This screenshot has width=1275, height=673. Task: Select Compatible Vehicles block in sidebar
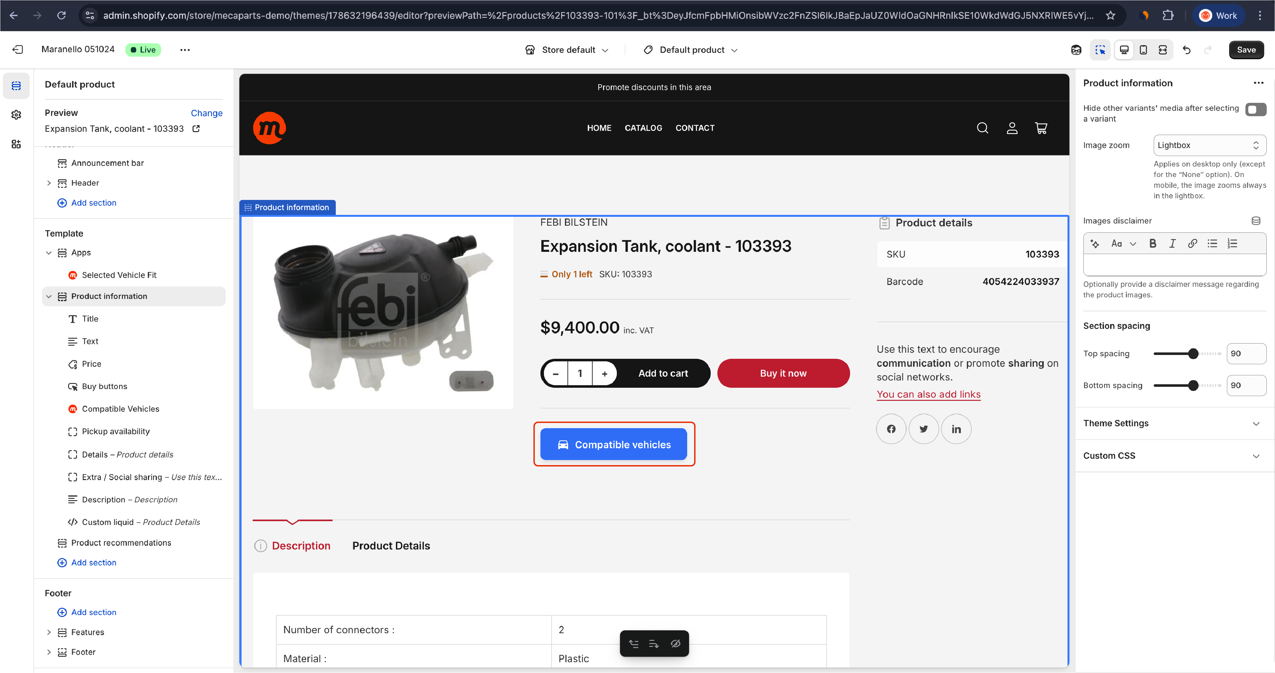[120, 409]
